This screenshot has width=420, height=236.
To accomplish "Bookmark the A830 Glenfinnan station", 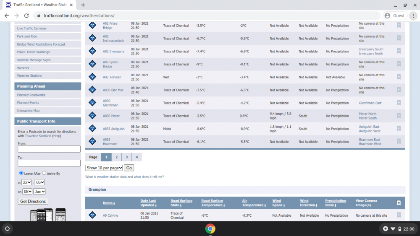I will tap(399, 103).
